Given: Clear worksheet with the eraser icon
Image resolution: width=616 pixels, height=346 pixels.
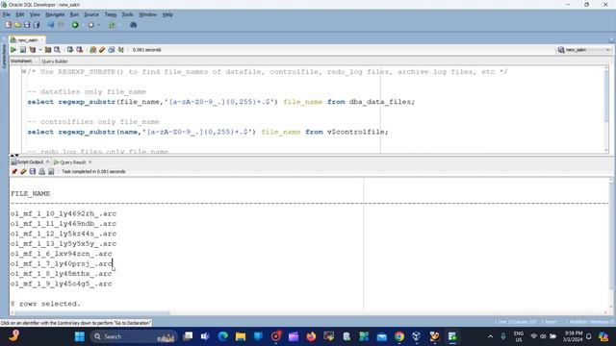Looking at the screenshot, I should point(102,50).
